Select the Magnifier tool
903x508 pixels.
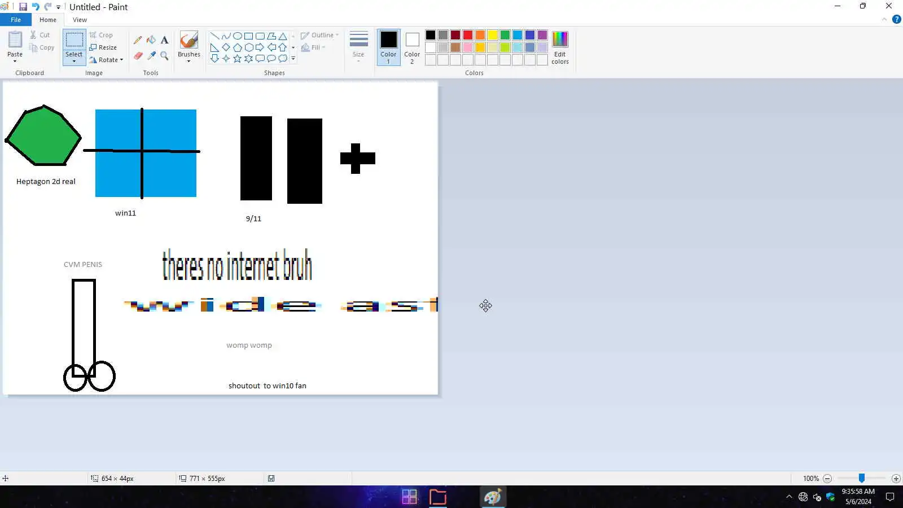pyautogui.click(x=164, y=55)
